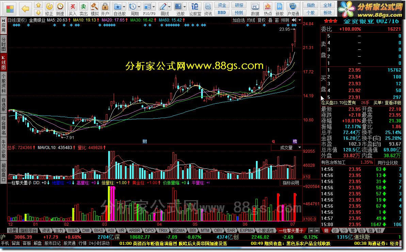
Task: Click the 卖出 sell icon
Action: [x=83, y=9]
